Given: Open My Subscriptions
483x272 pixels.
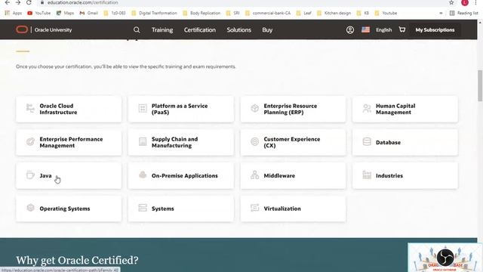Looking at the screenshot, I should 435,30.
